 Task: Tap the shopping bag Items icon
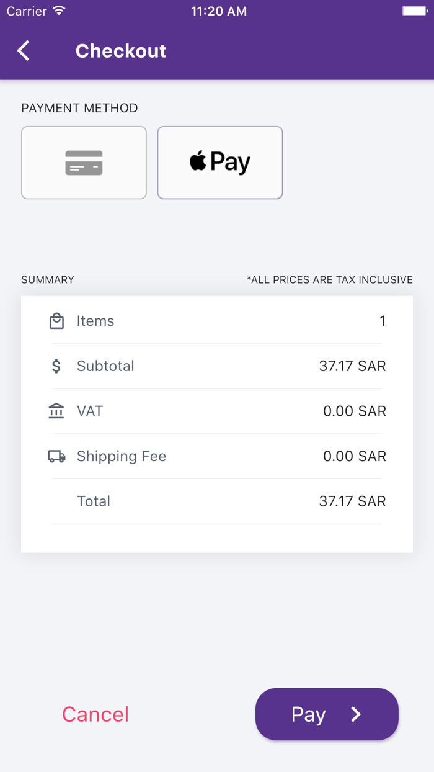pyautogui.click(x=56, y=321)
